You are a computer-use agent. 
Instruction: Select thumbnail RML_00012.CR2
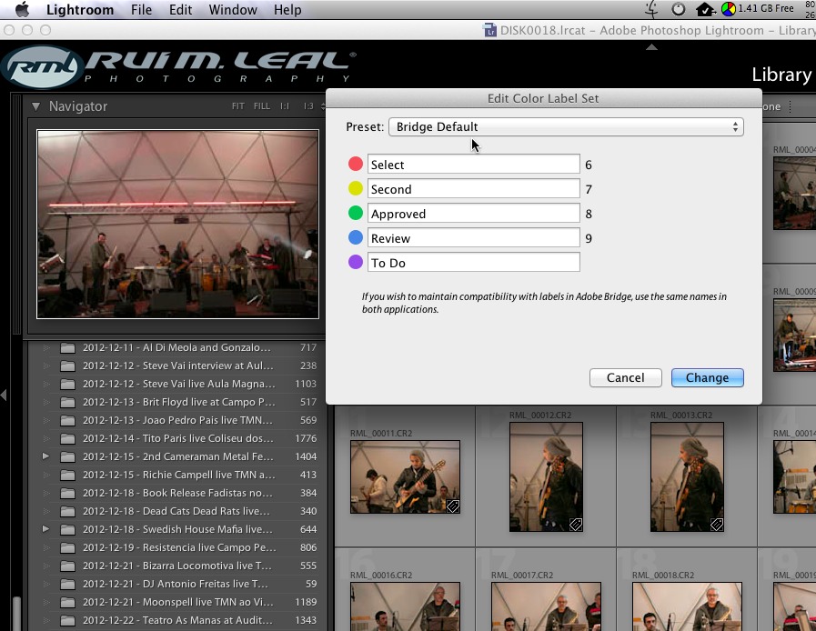click(x=546, y=476)
